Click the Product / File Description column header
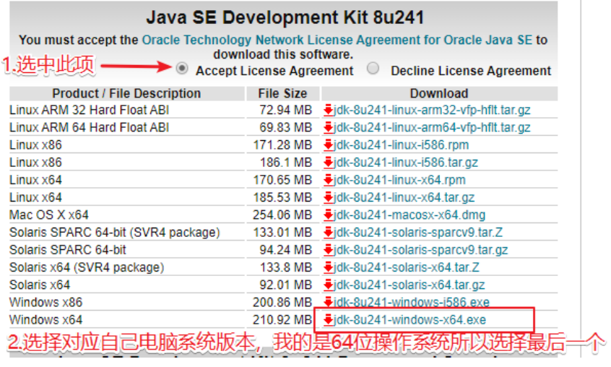The image size is (611, 367). click(x=126, y=93)
